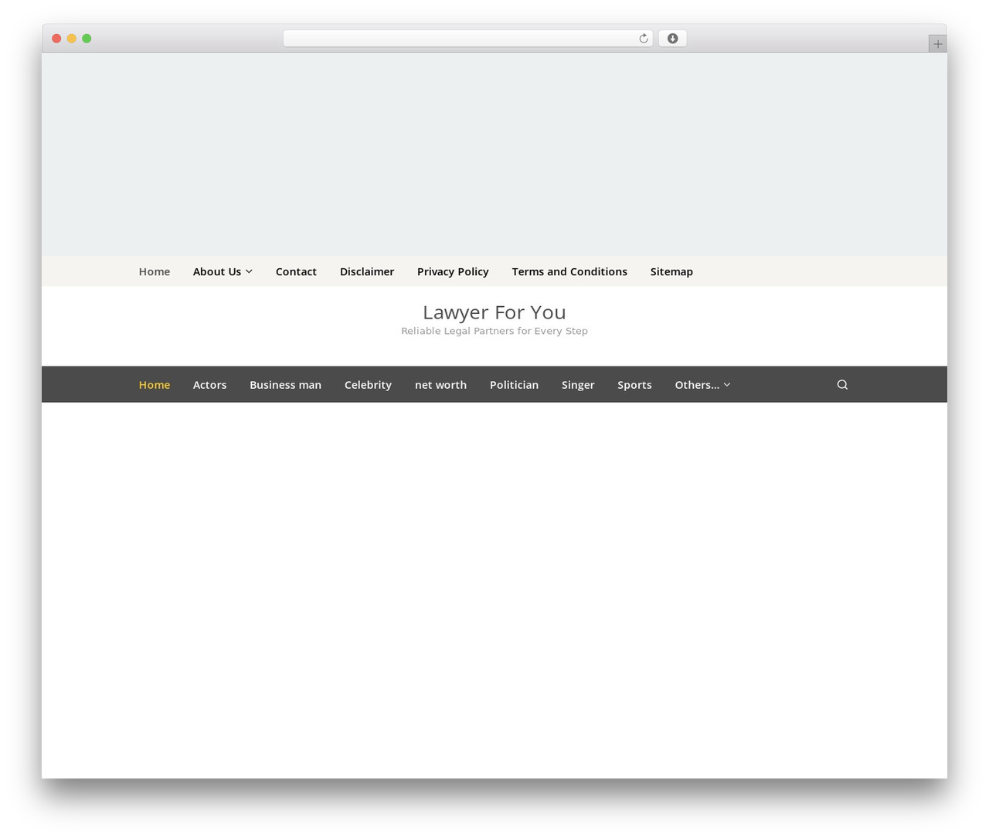Reload the page using the refresh icon
989x838 pixels.
tap(644, 39)
